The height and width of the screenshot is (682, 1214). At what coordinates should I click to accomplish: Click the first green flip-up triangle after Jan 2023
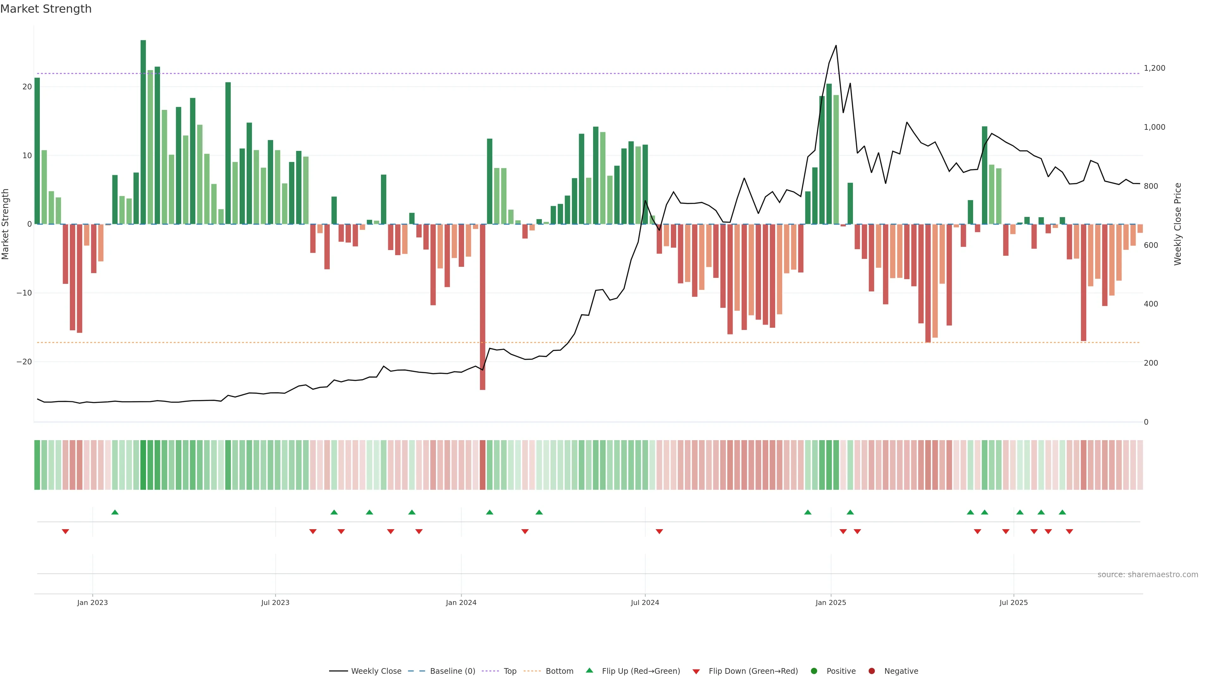click(114, 512)
